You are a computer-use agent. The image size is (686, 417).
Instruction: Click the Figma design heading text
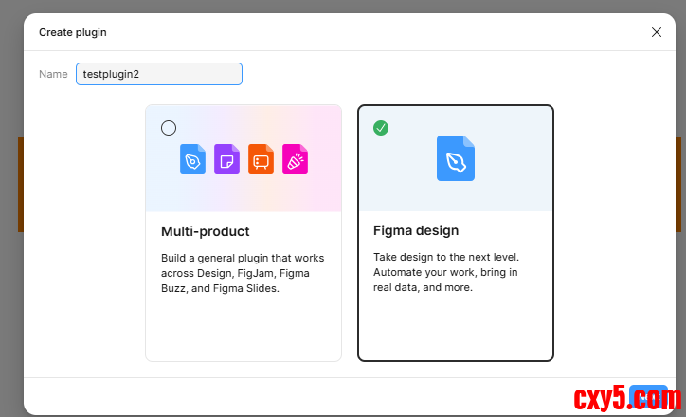[416, 231]
